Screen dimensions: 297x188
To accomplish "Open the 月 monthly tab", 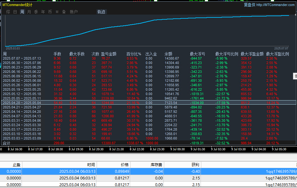I will click(x=29, y=12).
